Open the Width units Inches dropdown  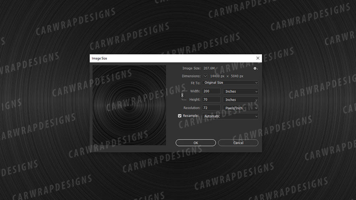tap(240, 91)
